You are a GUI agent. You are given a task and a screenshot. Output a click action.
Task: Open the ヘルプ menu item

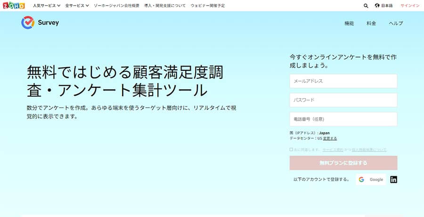(396, 23)
